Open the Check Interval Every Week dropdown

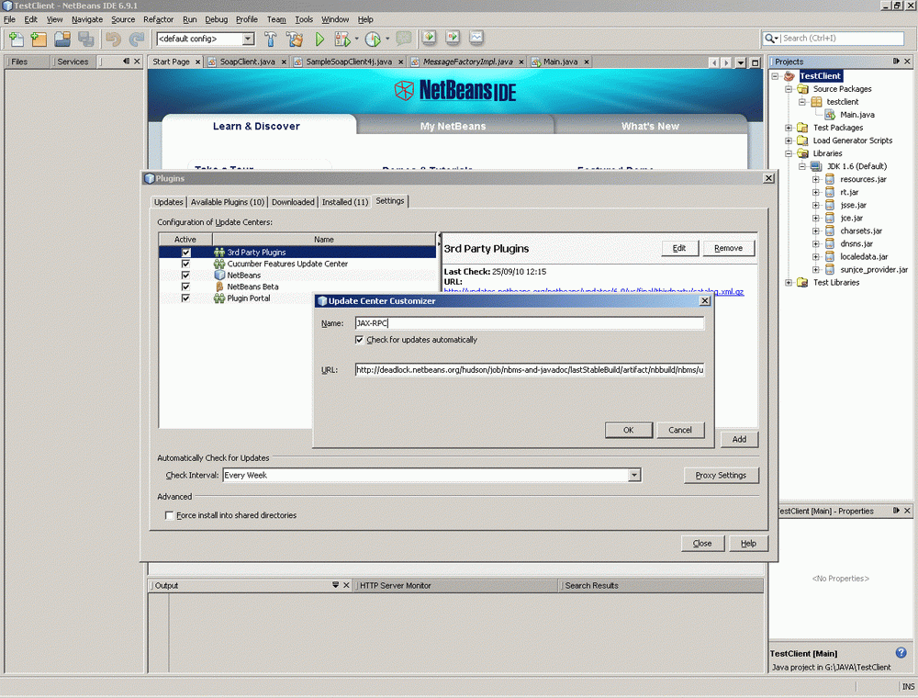pos(634,475)
